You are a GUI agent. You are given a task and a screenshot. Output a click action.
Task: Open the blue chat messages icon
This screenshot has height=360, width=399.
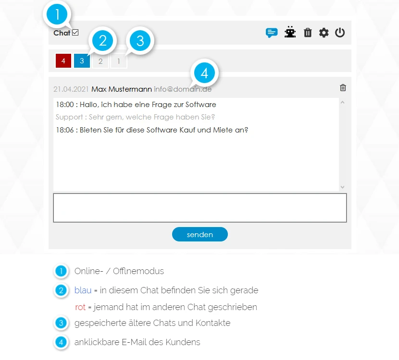272,33
